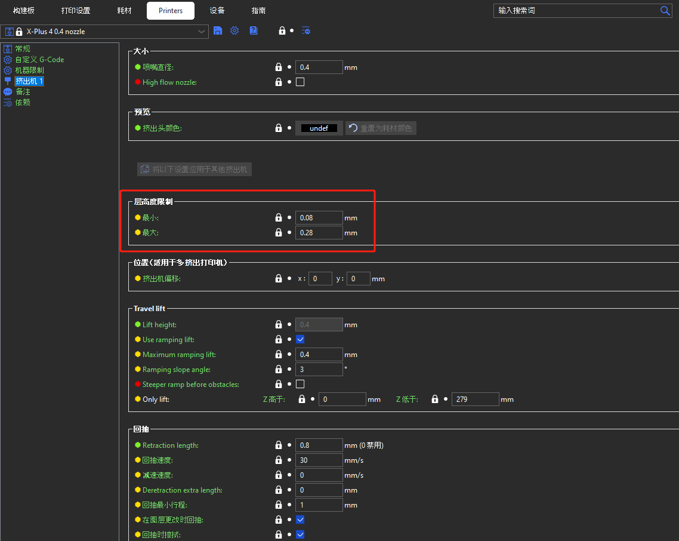Open the X-Plus 4 0.4 nozzle preset dropdown
Viewport: 679px width, 541px height.
click(x=104, y=32)
